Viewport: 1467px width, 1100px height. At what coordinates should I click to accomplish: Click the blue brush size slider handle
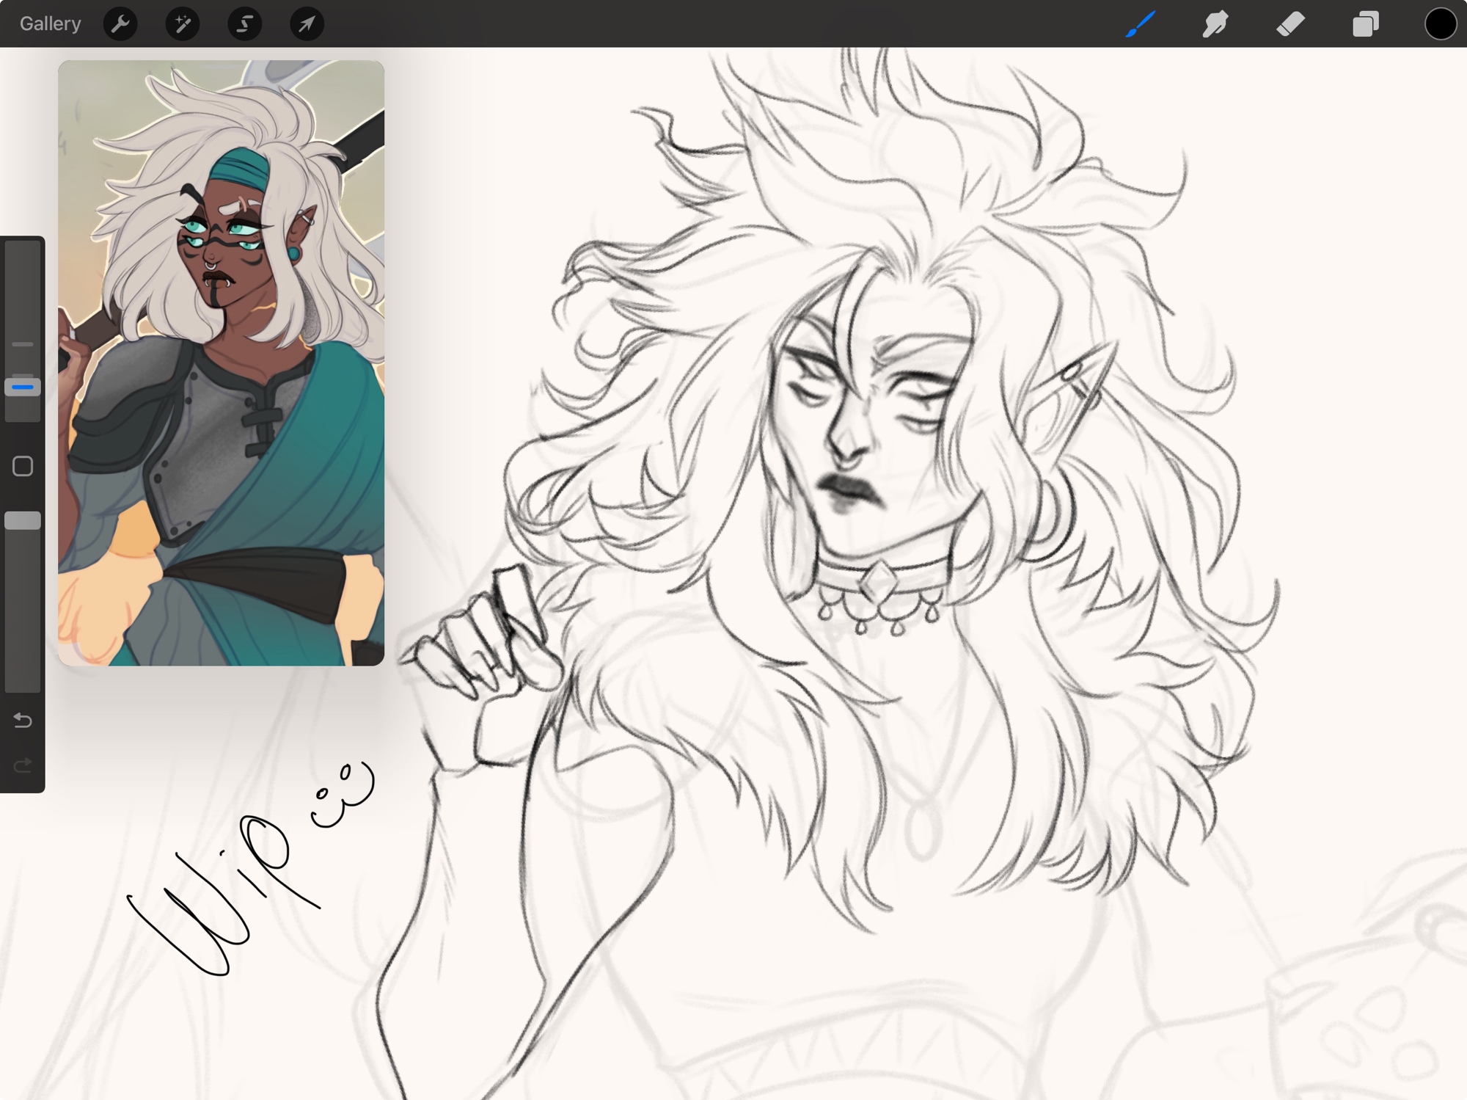(x=23, y=387)
